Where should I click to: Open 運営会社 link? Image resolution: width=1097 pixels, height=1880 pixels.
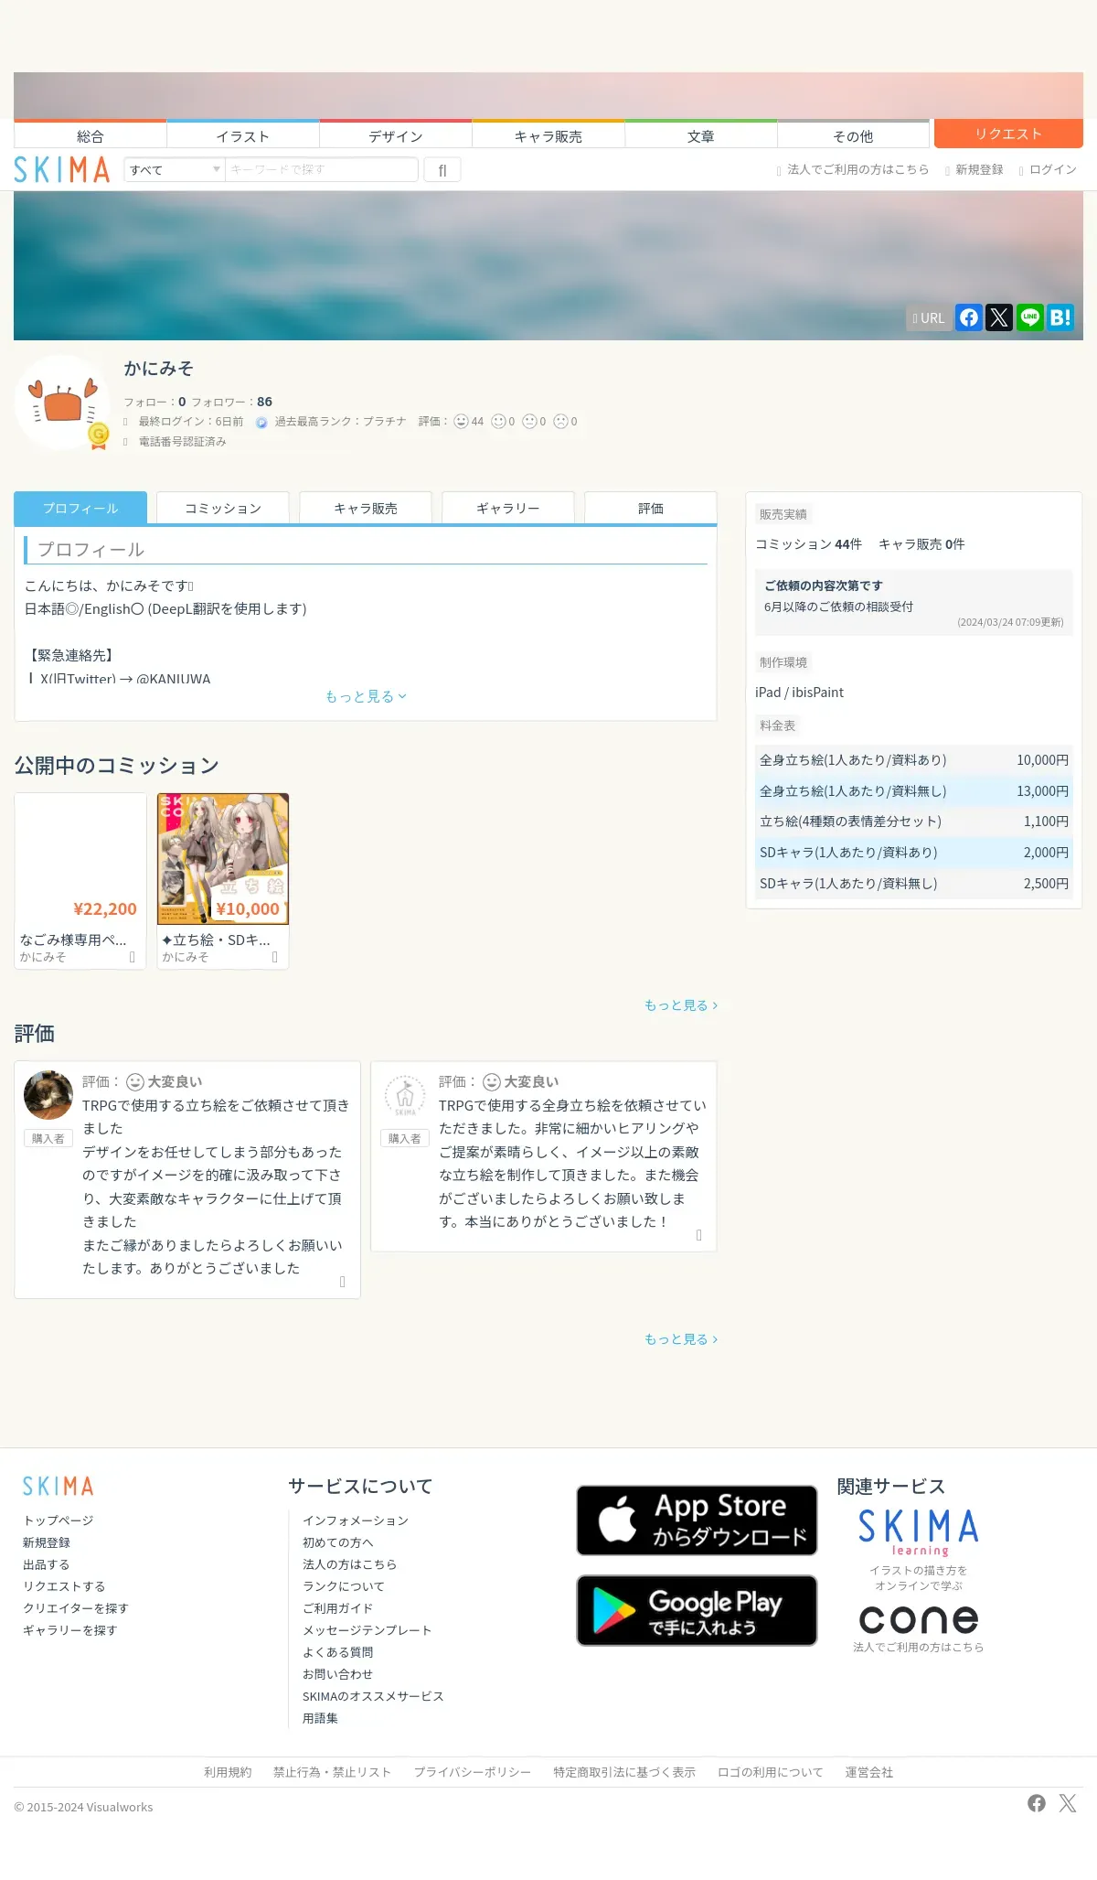pos(869,1772)
